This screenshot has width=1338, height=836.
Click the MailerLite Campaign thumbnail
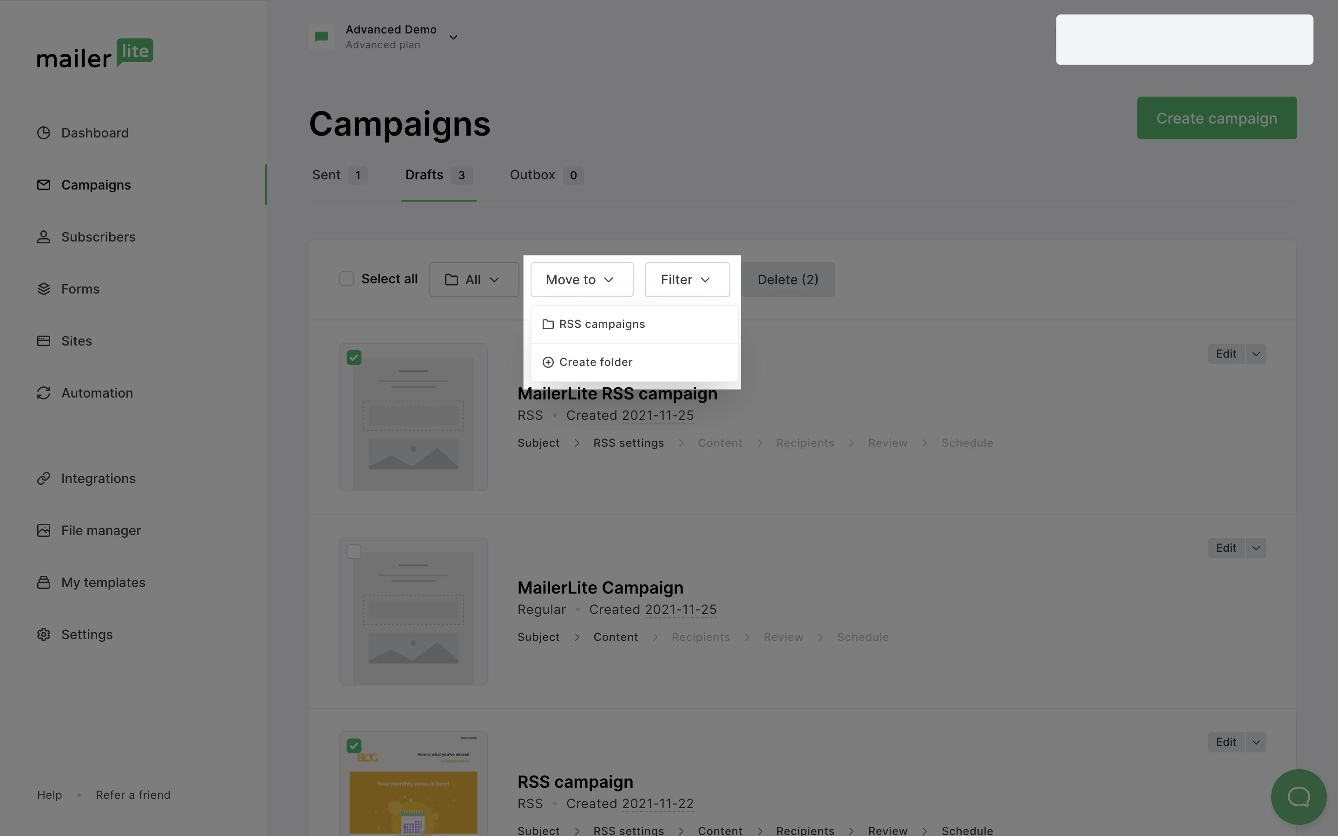pyautogui.click(x=413, y=611)
